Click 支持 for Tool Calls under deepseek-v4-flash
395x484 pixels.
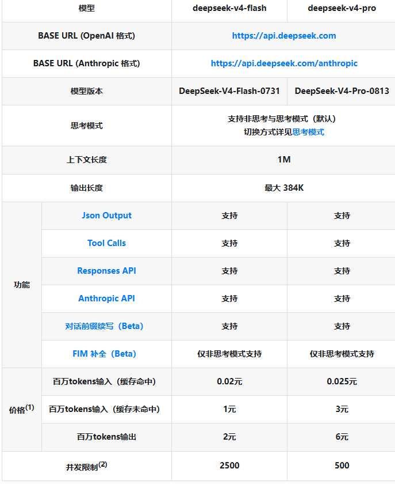click(x=229, y=243)
